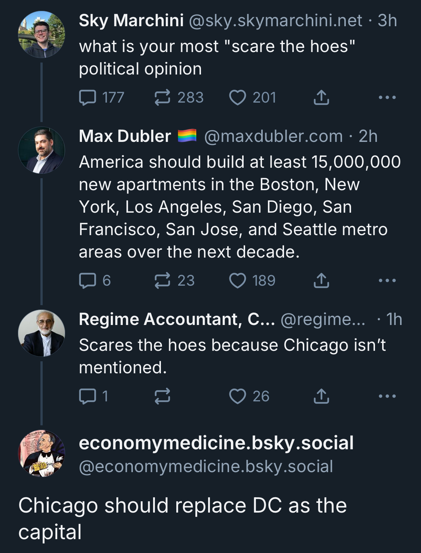The width and height of the screenshot is (421, 553).
Task: Open Sky Marchini's profile picture
Action: click(x=42, y=34)
